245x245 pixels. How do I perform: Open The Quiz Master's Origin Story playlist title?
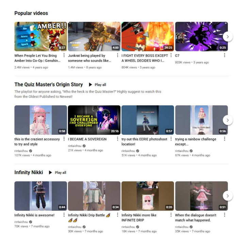tap(48, 84)
